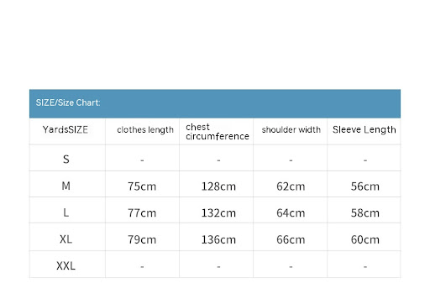Select the 60cm sleeve length cell
Image resolution: width=430 pixels, height=304 pixels.
(365, 239)
